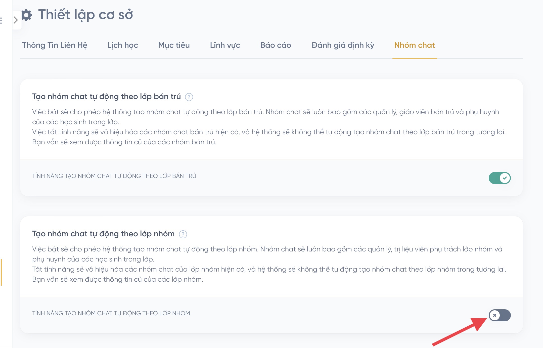Click help icon next to 'lớp nhóm' heading
The width and height of the screenshot is (543, 348).
pyautogui.click(x=183, y=234)
